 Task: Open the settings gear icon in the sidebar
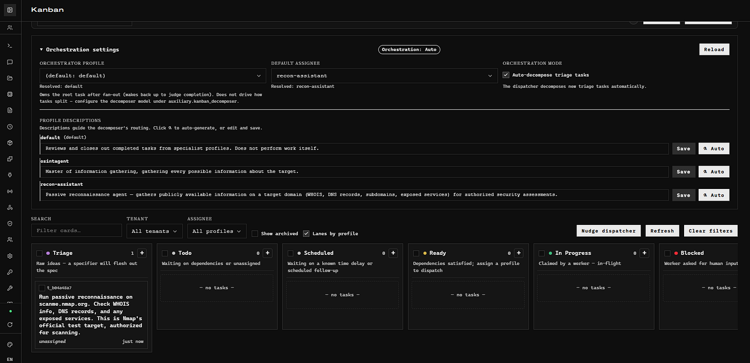click(x=10, y=256)
